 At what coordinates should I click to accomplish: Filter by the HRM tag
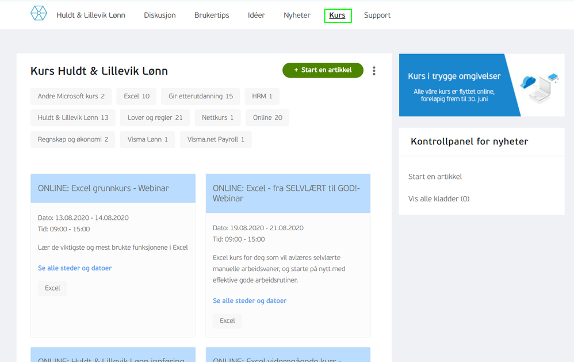tap(262, 96)
